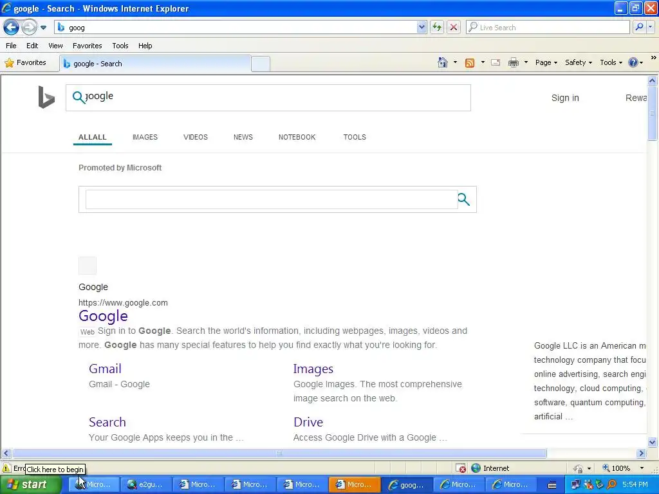Click the promoted search input field

click(x=272, y=199)
